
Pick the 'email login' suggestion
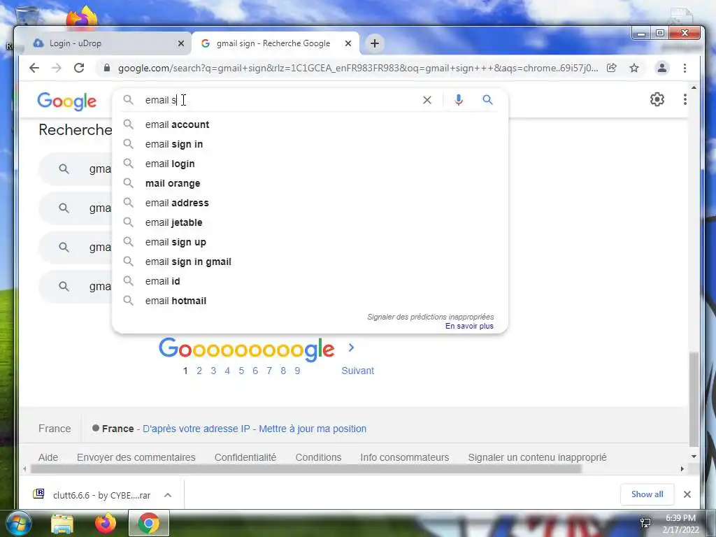point(310,164)
